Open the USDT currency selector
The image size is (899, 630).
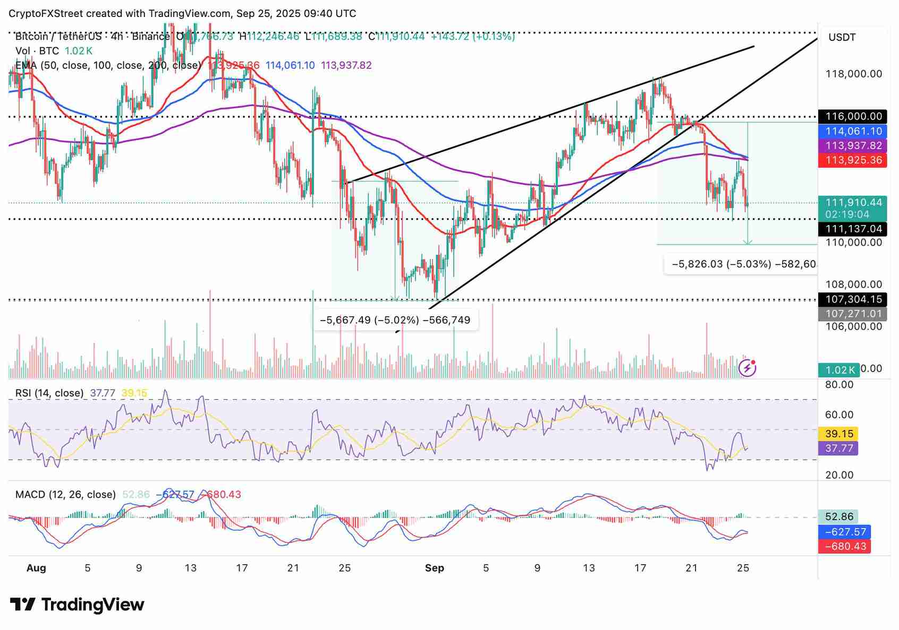click(842, 37)
